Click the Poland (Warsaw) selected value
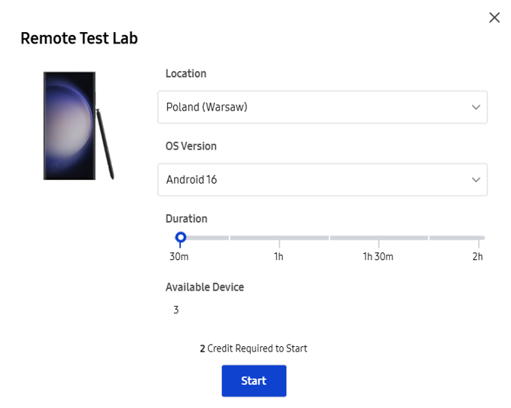Viewport: 511px width, 408px height. click(207, 108)
